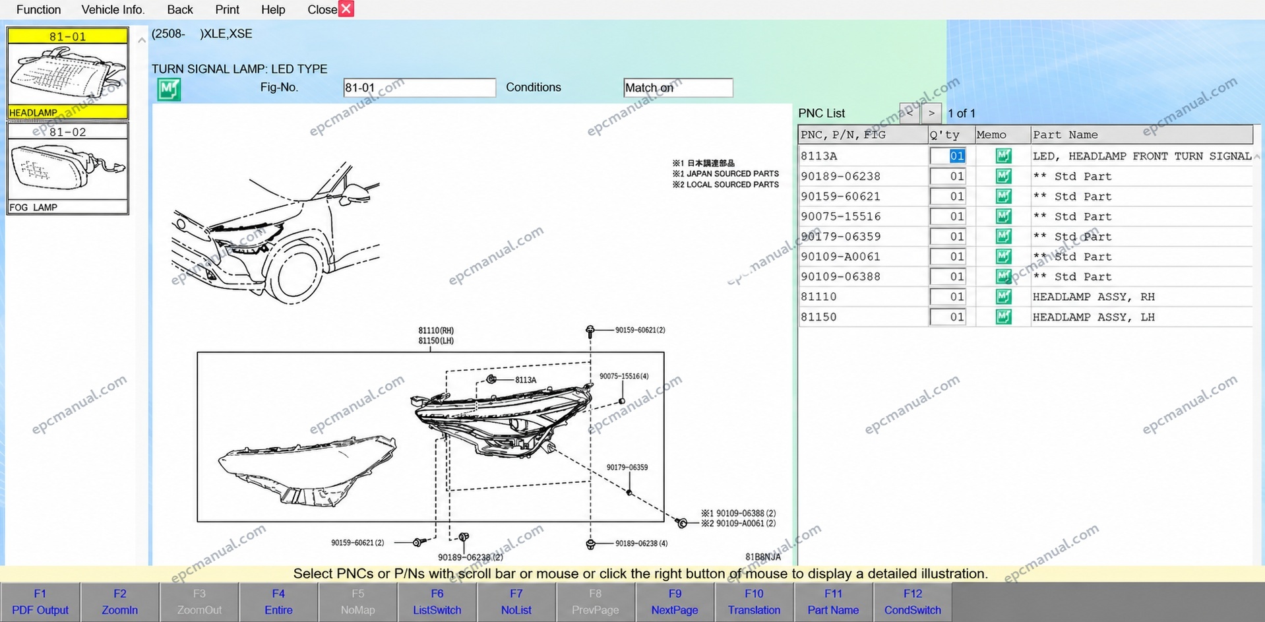Open memo icon for 90109-A0061 row
Image resolution: width=1265 pixels, height=622 pixels.
[x=1003, y=256]
